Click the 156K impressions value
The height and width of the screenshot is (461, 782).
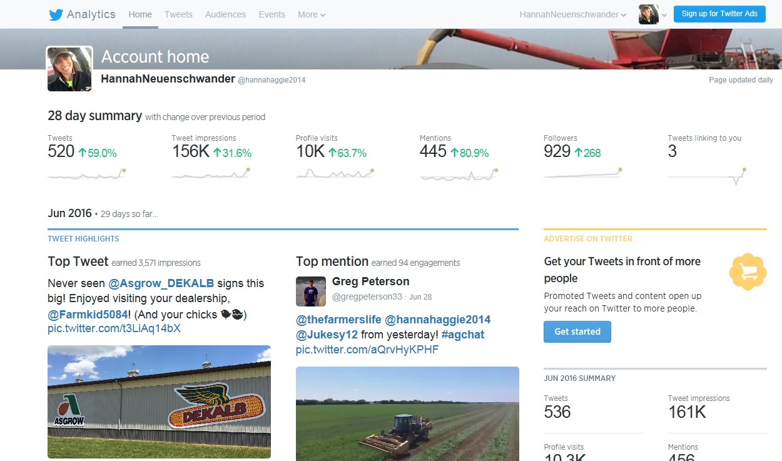(x=191, y=151)
